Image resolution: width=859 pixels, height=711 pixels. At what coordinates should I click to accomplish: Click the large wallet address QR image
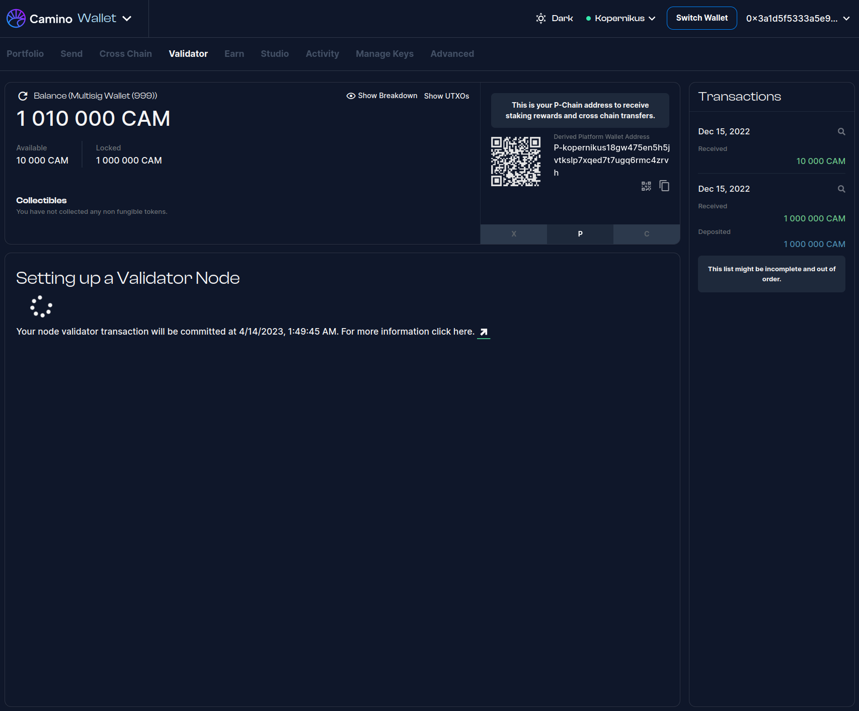click(x=516, y=162)
